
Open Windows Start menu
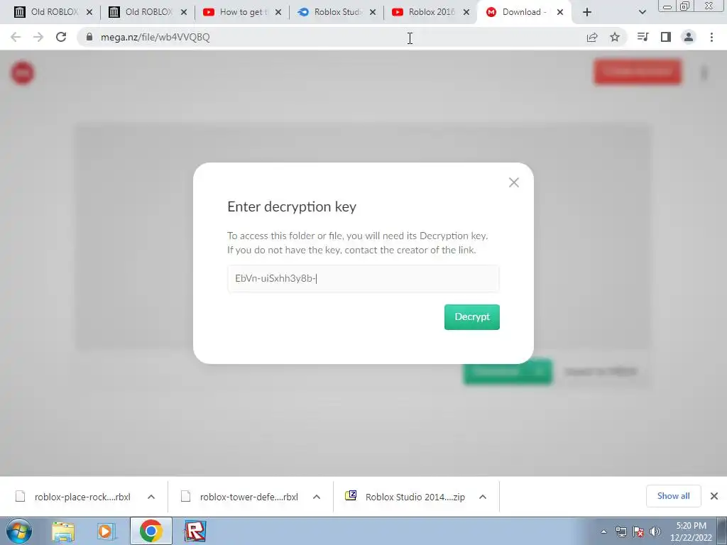click(x=19, y=531)
